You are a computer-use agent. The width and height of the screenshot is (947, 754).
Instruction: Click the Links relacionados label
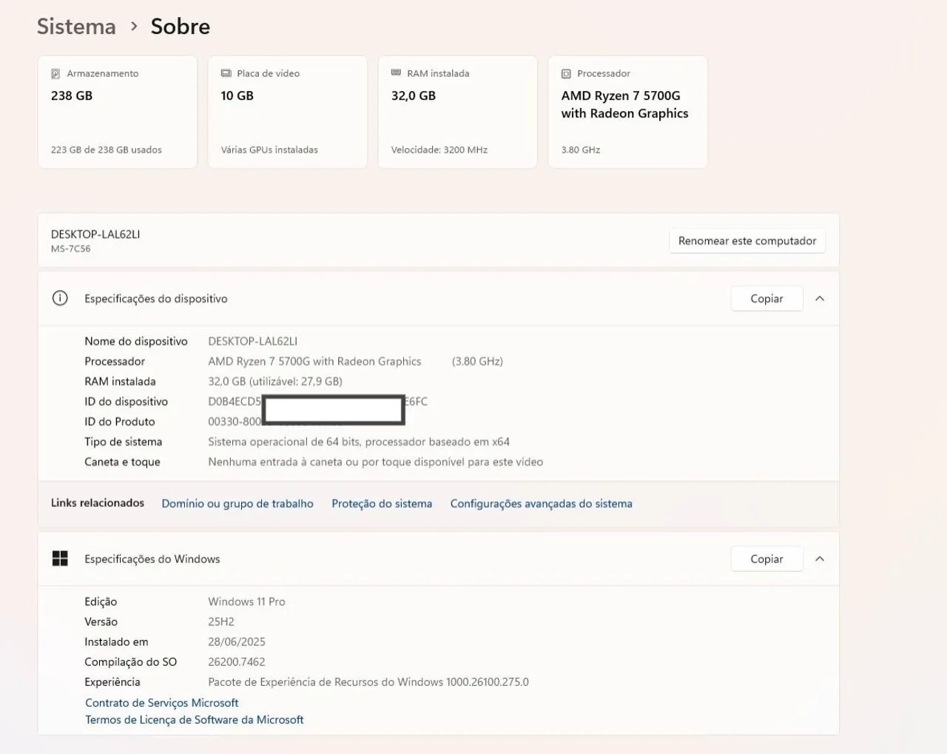pos(98,502)
